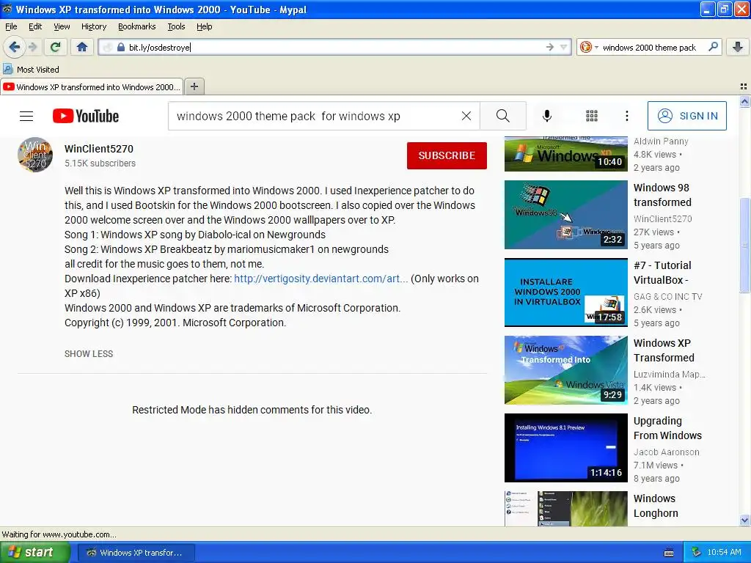Click in the browser address bar field
Screen dimensions: 751x563
pos(335,47)
